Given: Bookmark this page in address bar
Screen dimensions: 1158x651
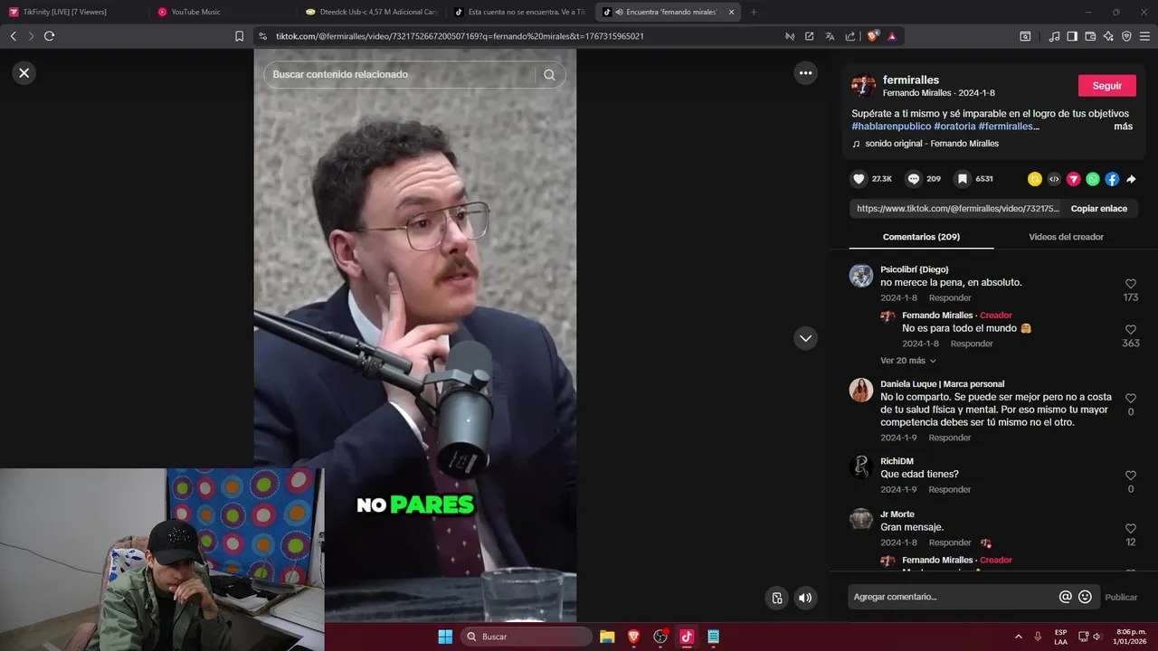Looking at the screenshot, I should [239, 36].
